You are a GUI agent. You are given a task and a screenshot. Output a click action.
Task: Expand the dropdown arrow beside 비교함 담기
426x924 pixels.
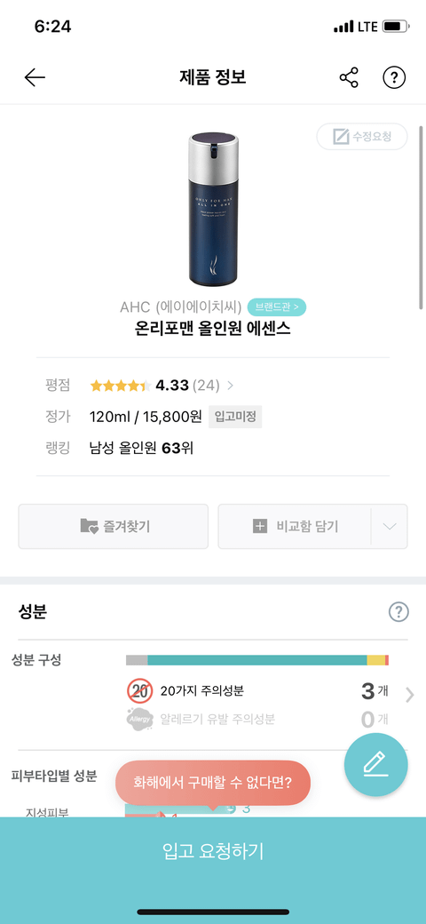click(x=390, y=526)
